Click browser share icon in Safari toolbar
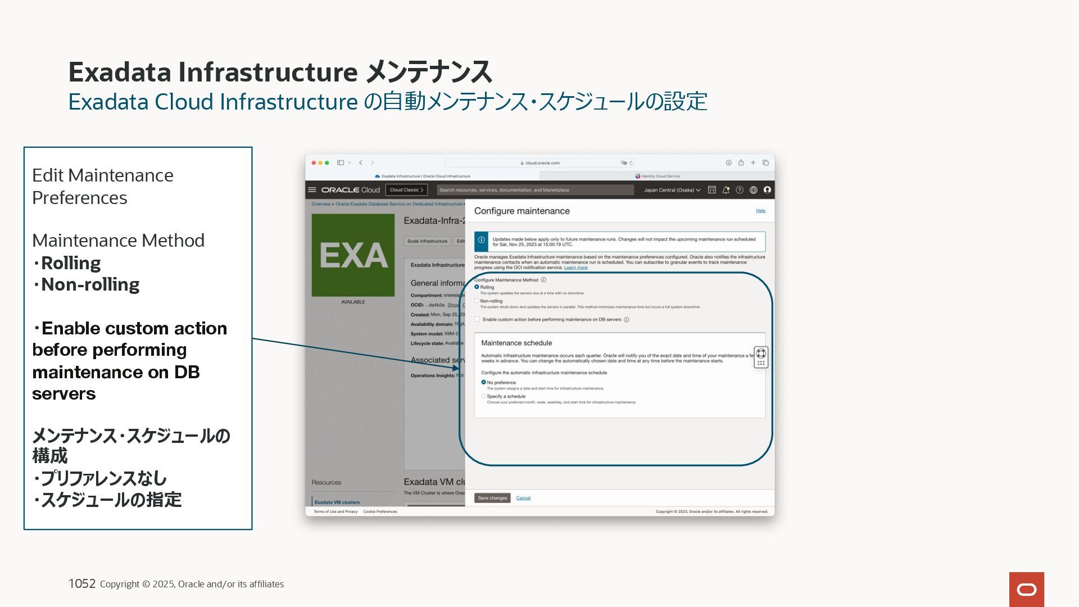The width and height of the screenshot is (1079, 607). coord(741,163)
